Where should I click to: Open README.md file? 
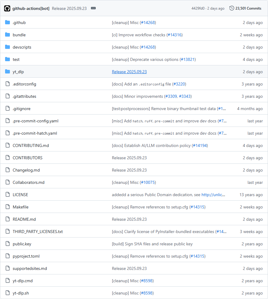click(x=24, y=219)
